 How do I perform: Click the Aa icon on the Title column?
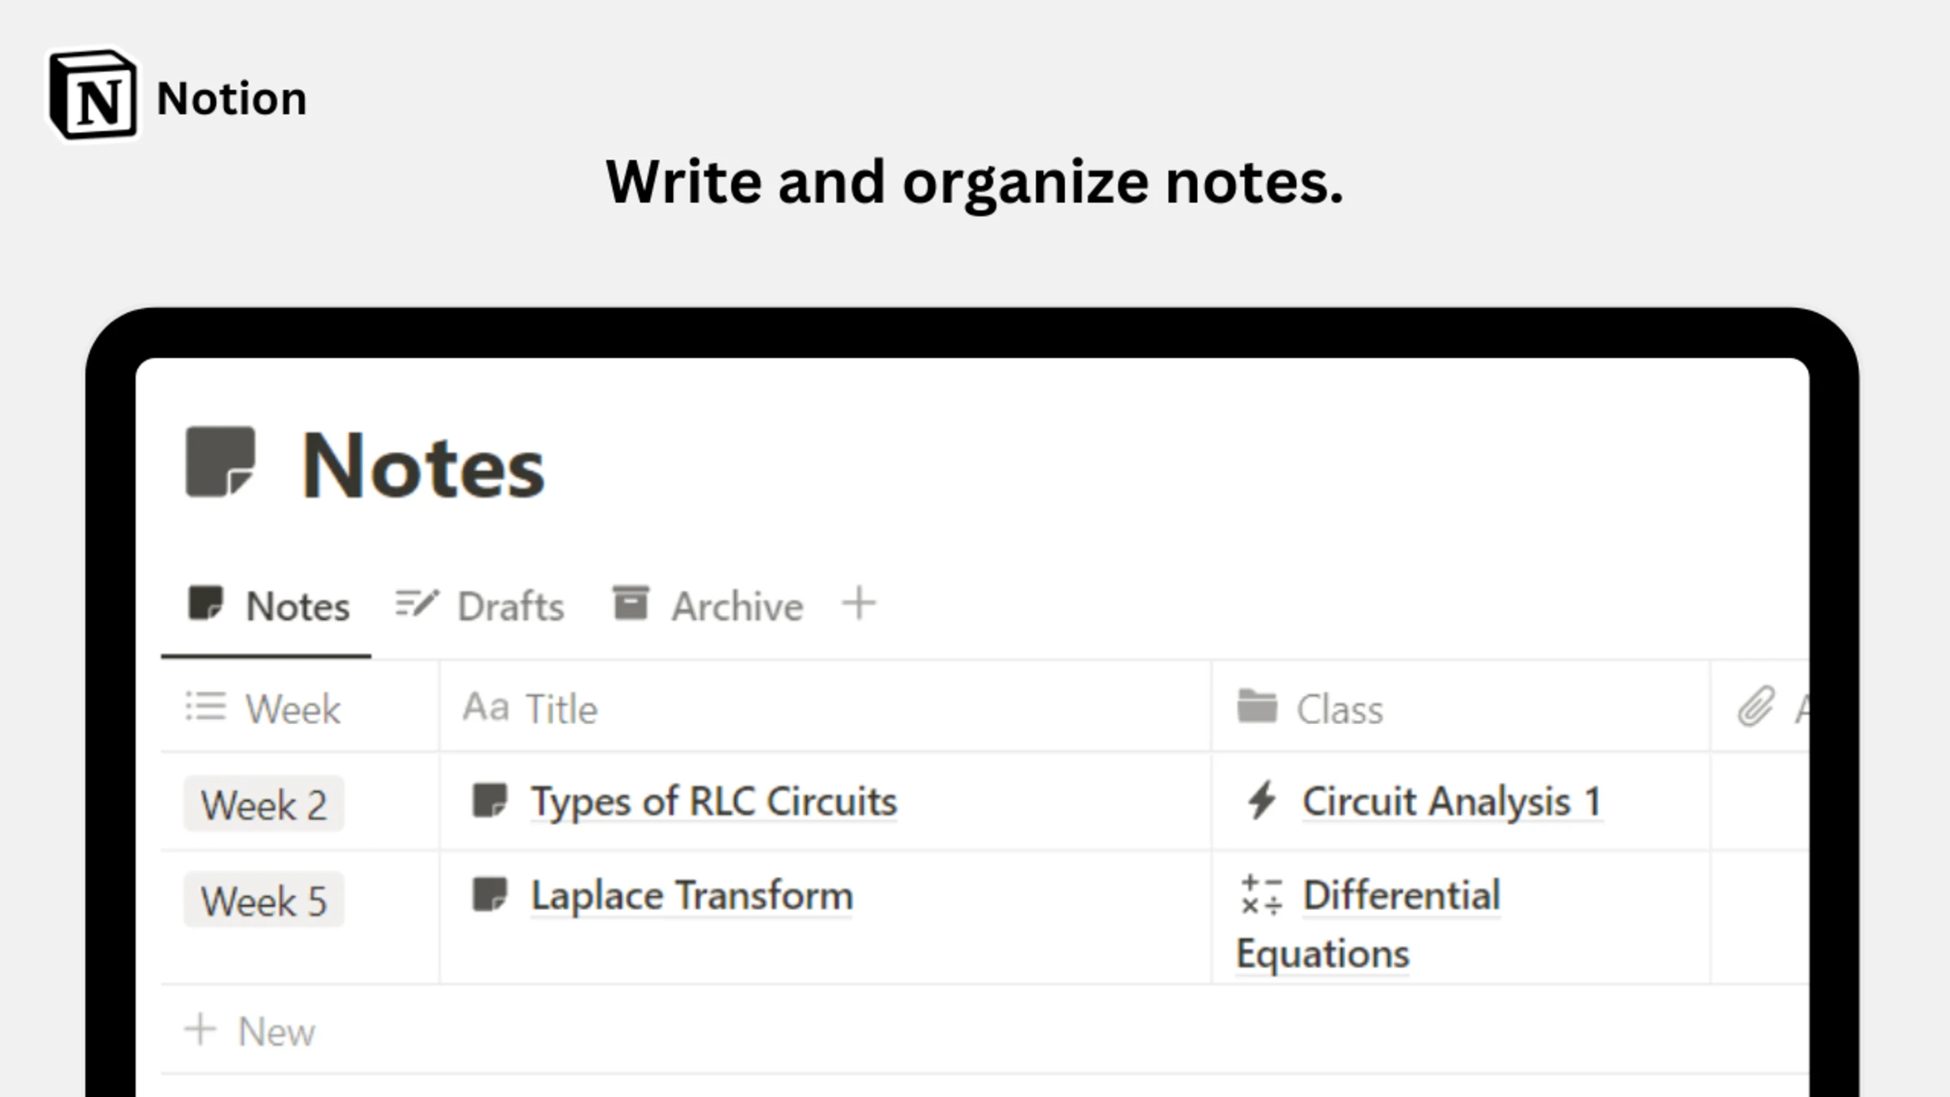pyautogui.click(x=486, y=706)
